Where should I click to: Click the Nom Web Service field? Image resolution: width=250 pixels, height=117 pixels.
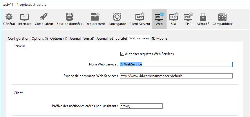tap(176, 64)
